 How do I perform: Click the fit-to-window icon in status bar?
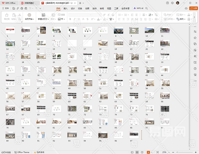[x=157, y=152]
